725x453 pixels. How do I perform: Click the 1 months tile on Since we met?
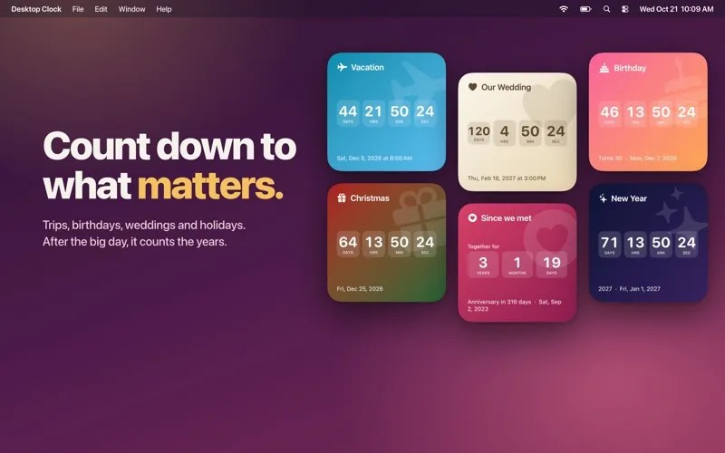pyautogui.click(x=517, y=265)
